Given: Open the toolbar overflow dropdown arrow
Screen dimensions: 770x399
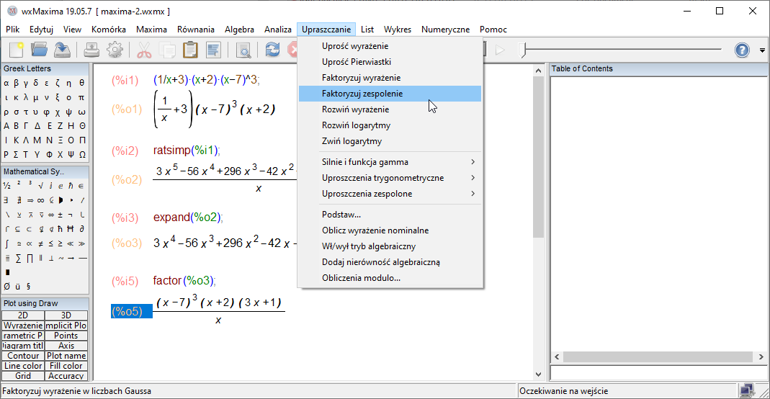Looking at the screenshot, I should click(762, 50).
